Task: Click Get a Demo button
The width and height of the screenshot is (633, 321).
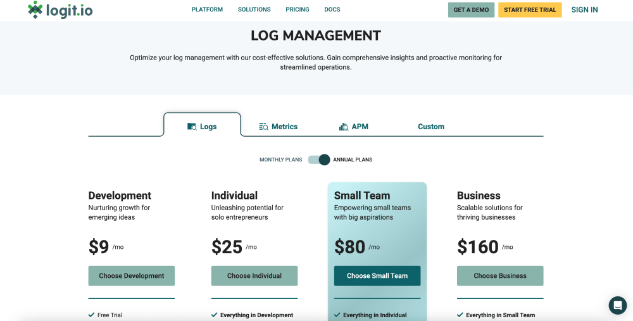Action: click(x=471, y=9)
